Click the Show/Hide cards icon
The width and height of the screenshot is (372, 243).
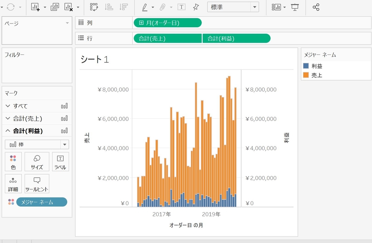pos(276,7)
